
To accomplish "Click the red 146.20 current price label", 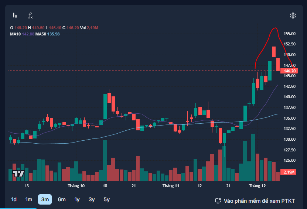I will pyautogui.click(x=289, y=71).
